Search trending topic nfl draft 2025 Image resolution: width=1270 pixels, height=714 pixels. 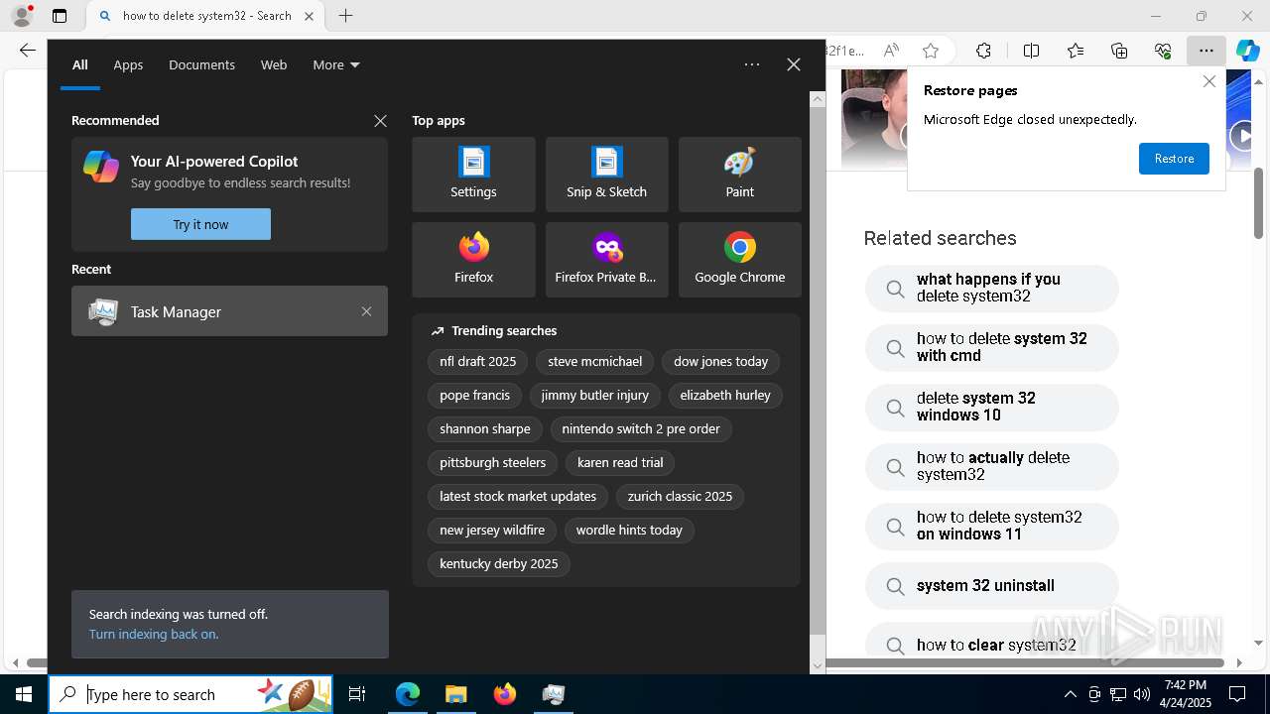pyautogui.click(x=478, y=361)
